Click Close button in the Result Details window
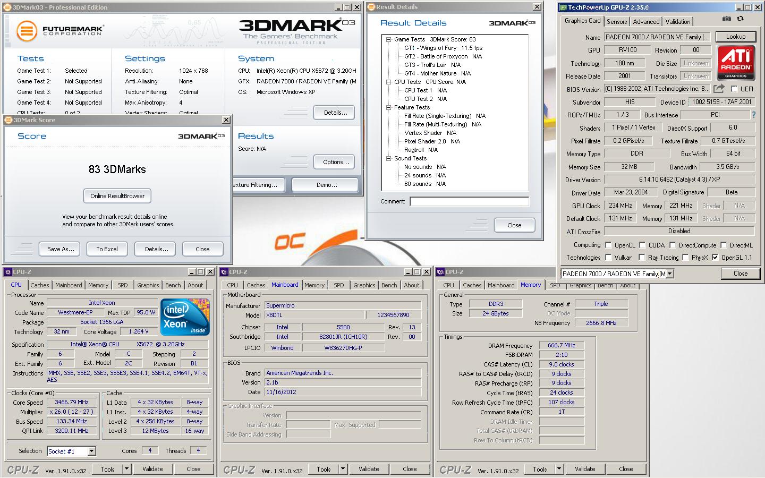The height and width of the screenshot is (478, 765). click(514, 225)
